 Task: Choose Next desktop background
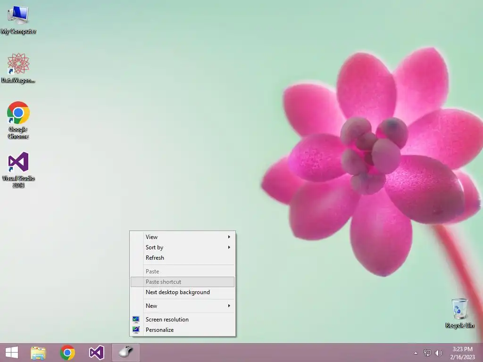pyautogui.click(x=183, y=292)
